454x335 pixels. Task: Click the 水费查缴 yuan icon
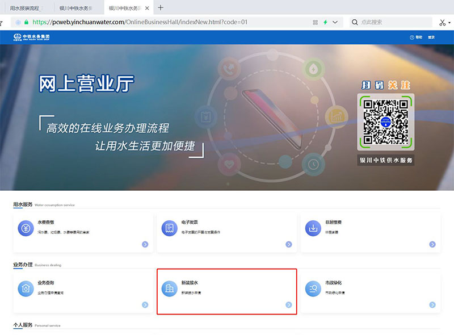pyautogui.click(x=26, y=228)
